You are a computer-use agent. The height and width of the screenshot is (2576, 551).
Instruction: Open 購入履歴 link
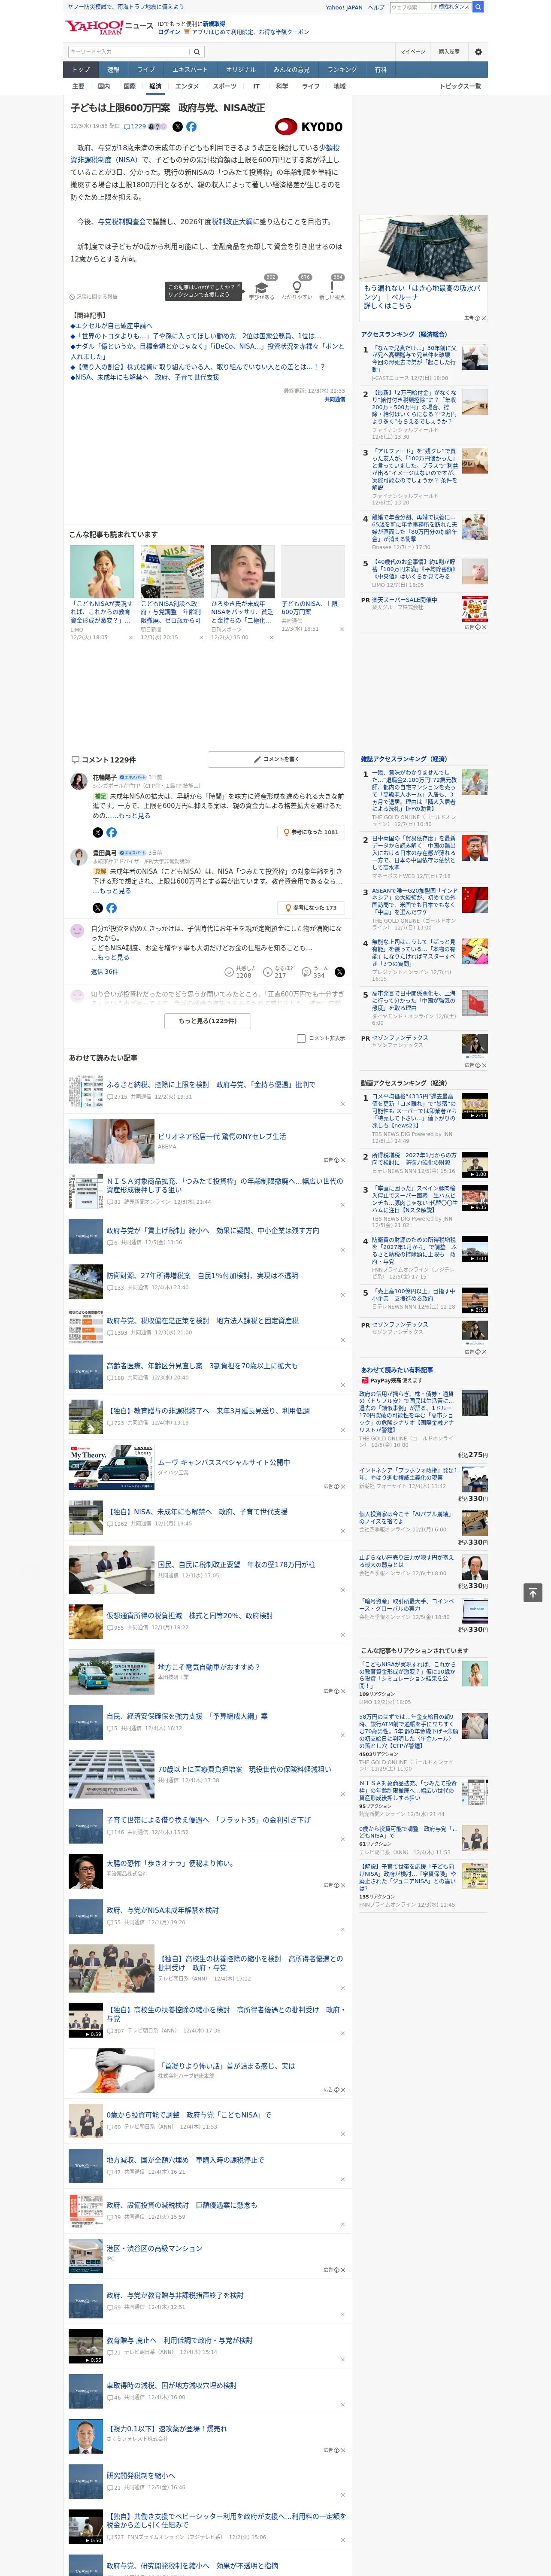449,52
